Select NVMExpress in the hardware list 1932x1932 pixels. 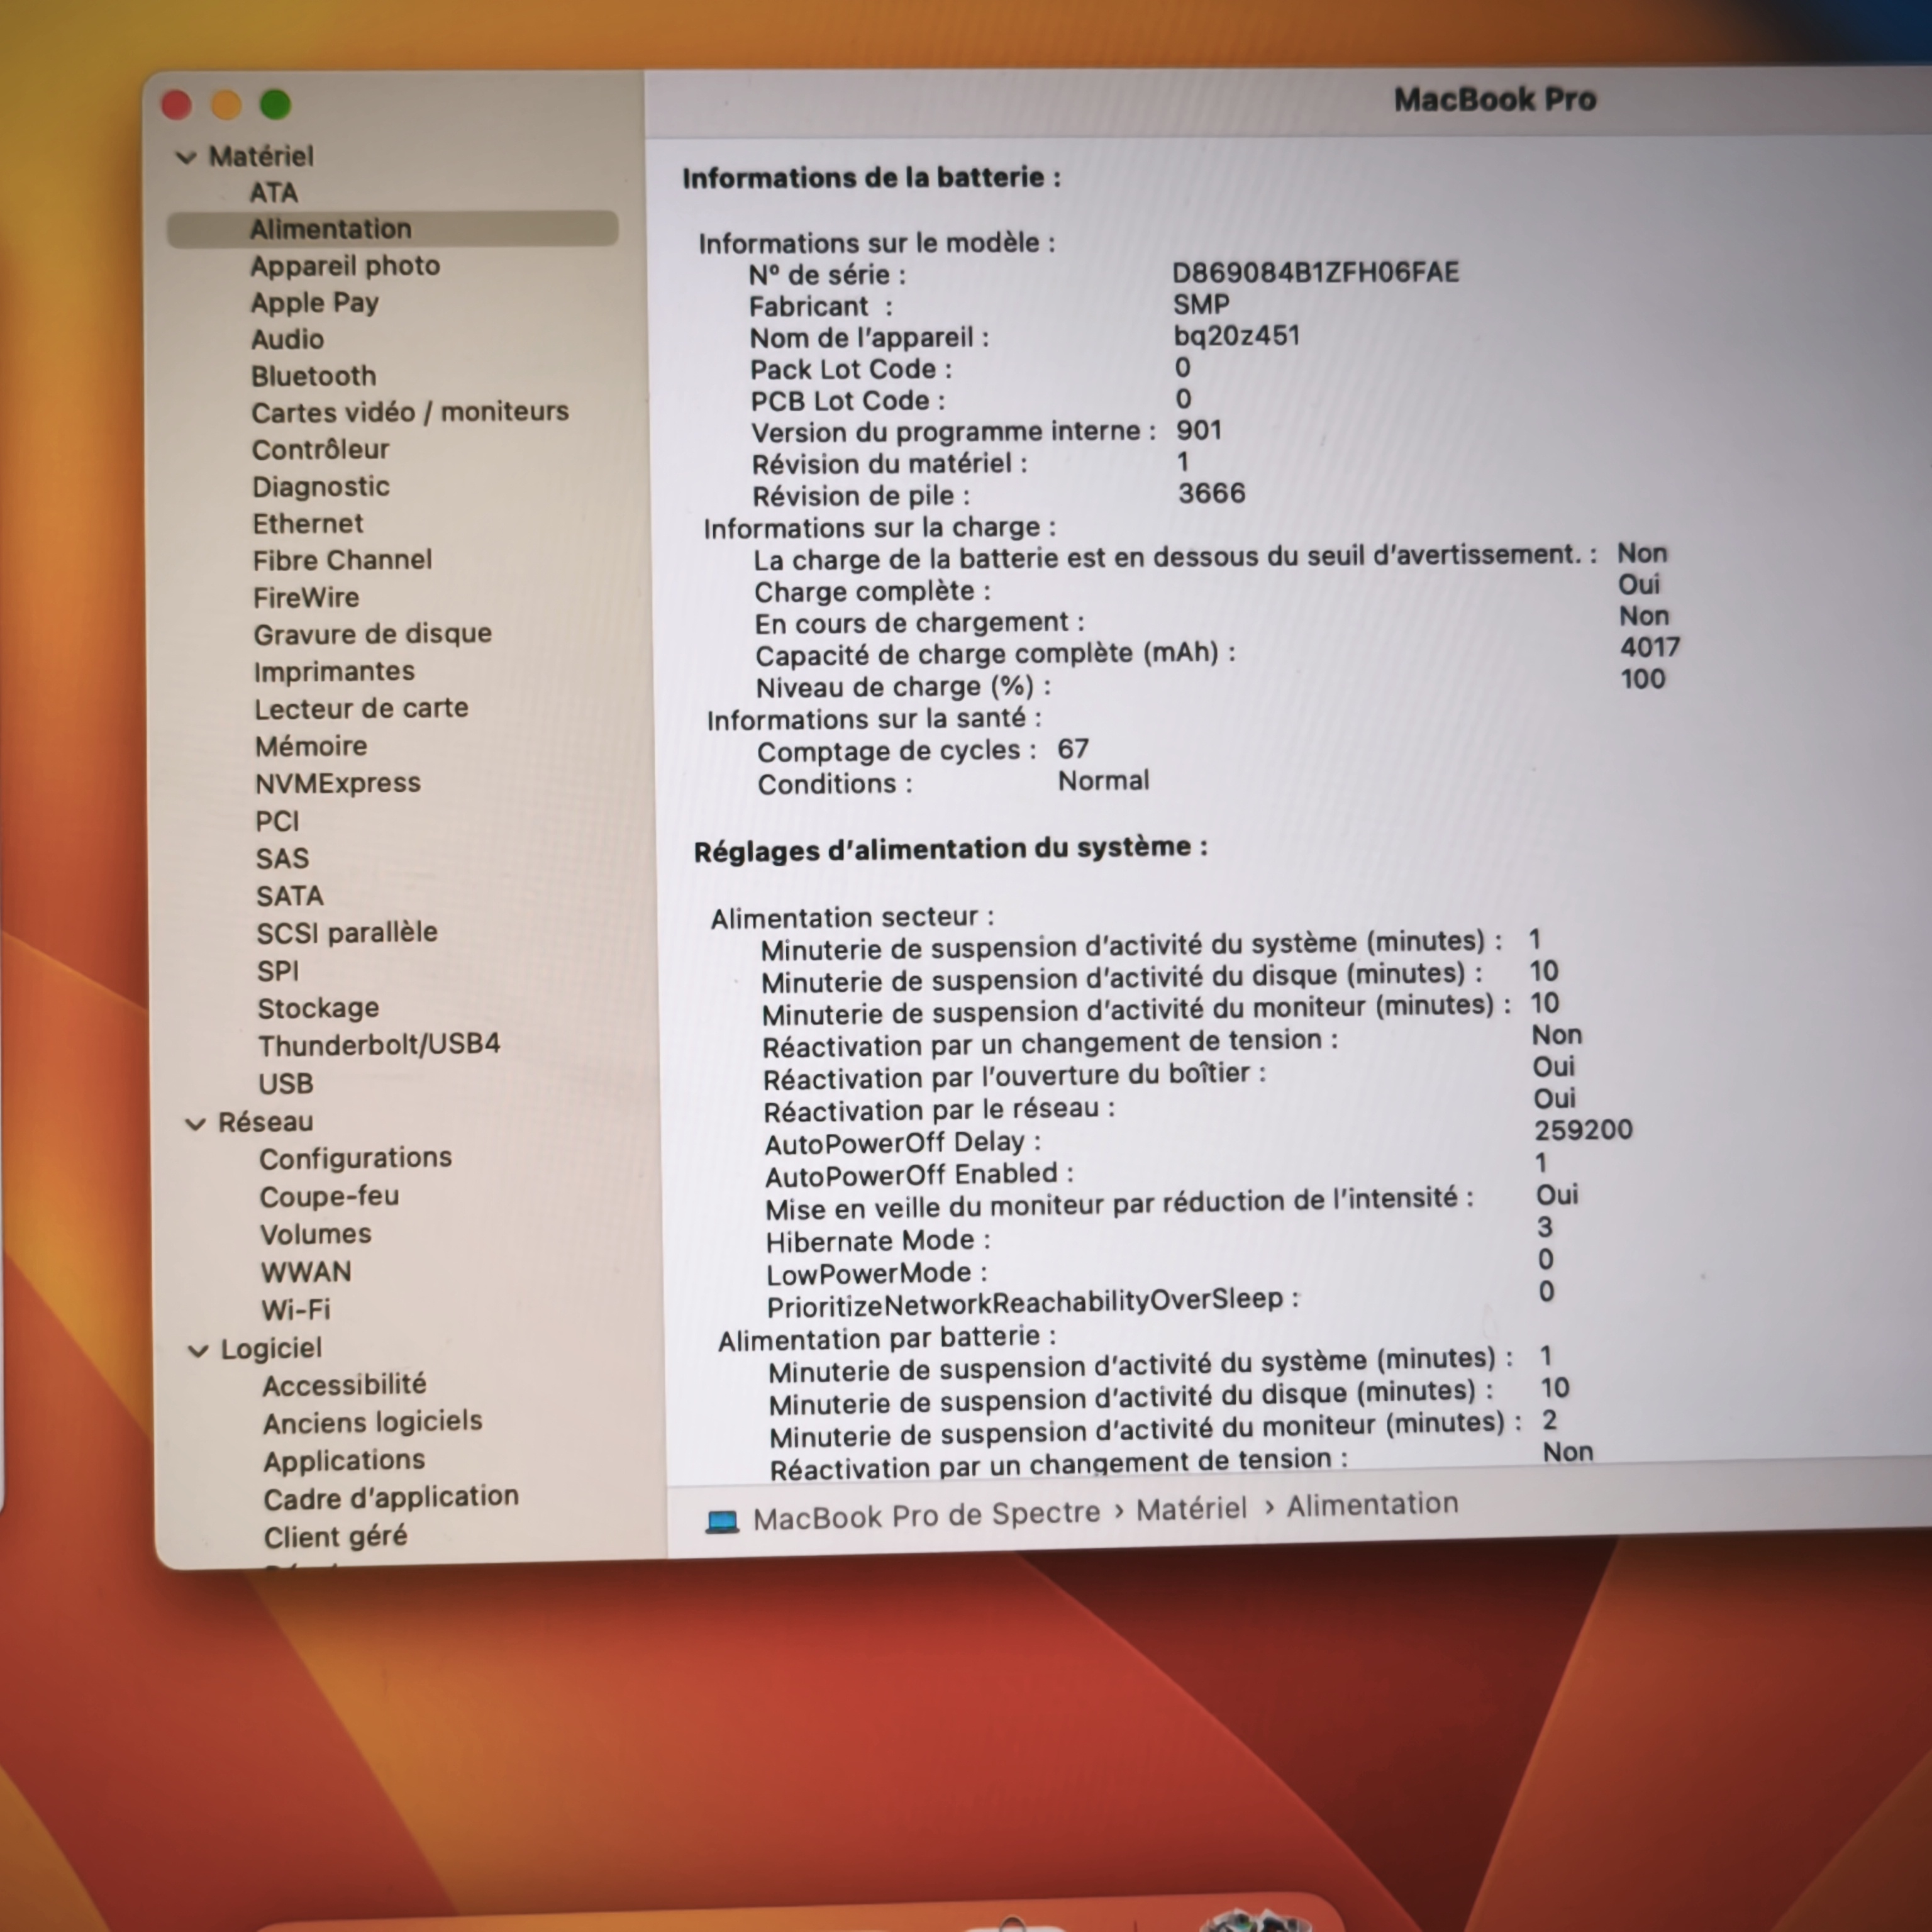click(x=337, y=783)
